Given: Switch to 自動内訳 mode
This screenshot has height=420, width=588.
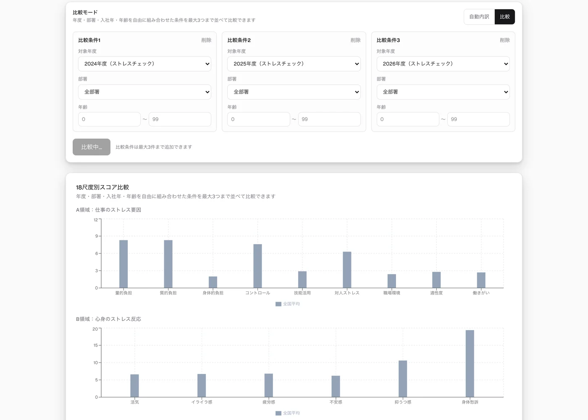Looking at the screenshot, I should point(479,17).
